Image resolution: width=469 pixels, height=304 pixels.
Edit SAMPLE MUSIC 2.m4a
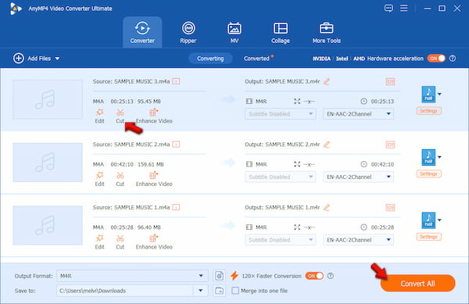tap(99, 179)
